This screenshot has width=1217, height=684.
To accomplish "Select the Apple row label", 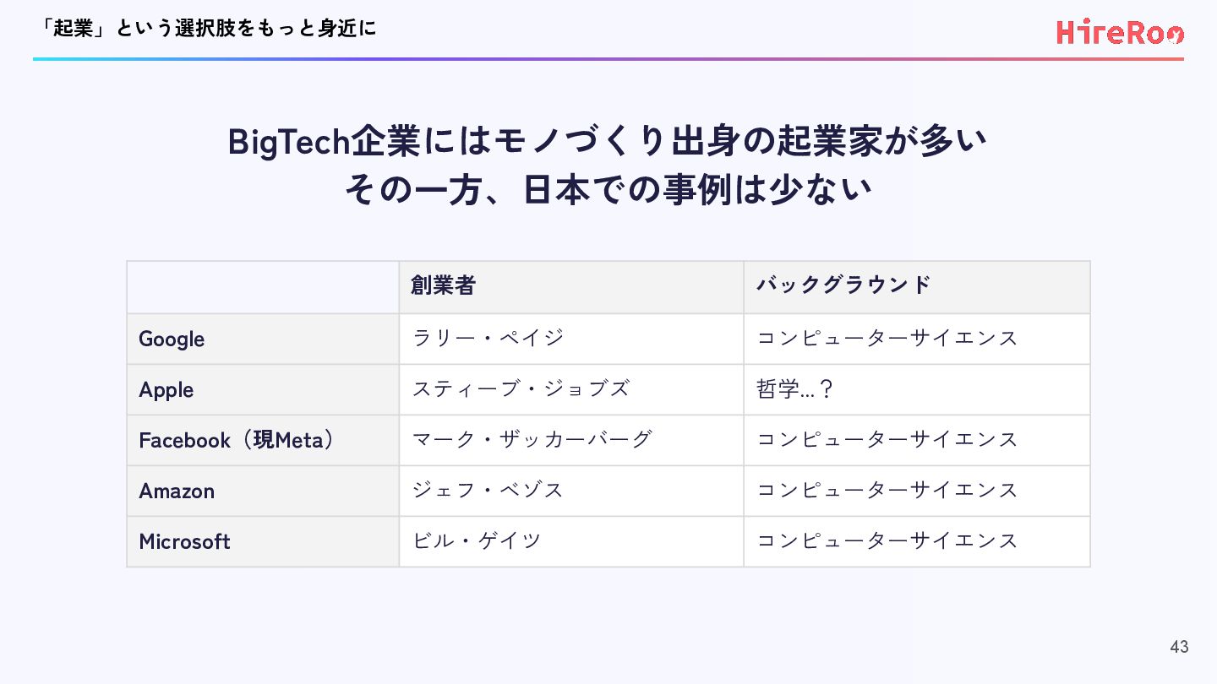I will coord(263,389).
